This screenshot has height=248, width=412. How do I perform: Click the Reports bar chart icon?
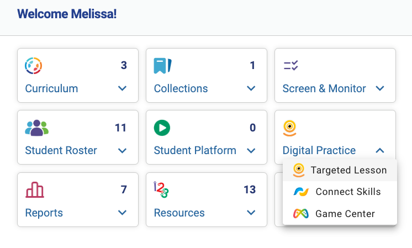pyautogui.click(x=35, y=189)
